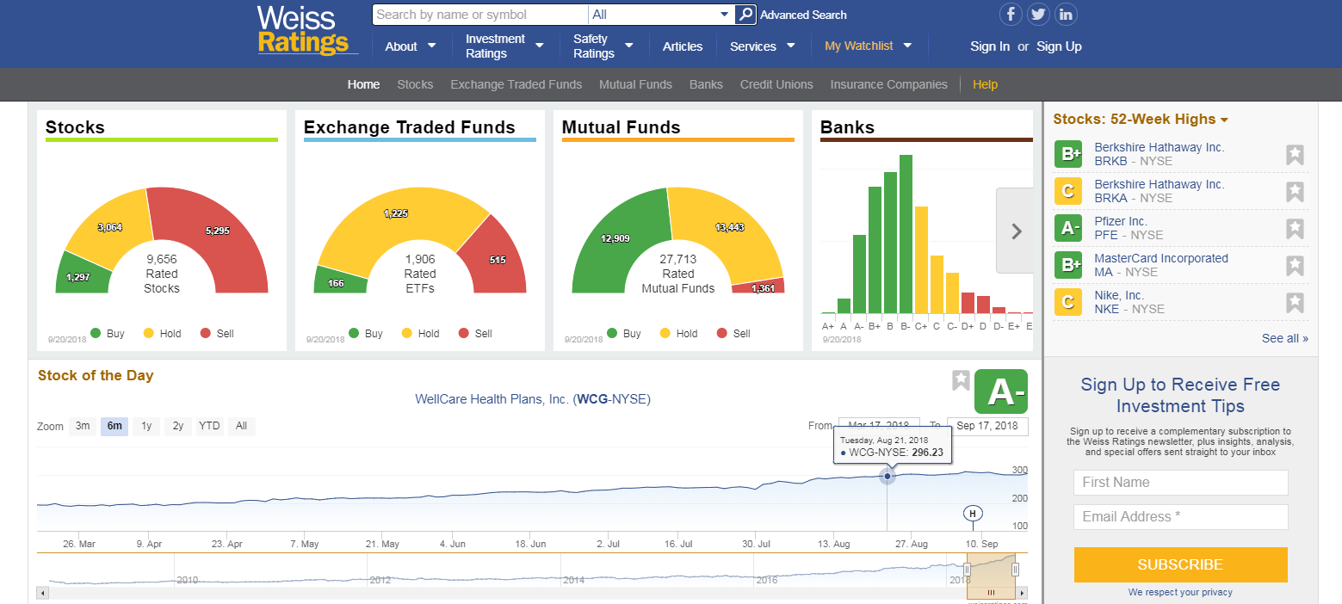
Task: Expand My Watchlist dropdown
Action: (x=868, y=46)
